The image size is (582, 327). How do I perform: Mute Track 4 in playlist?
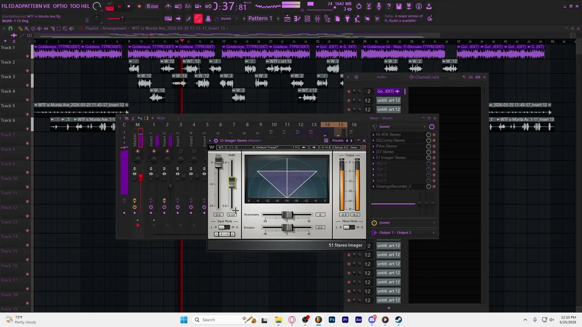(27, 99)
